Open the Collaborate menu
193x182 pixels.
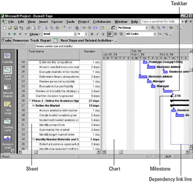102,22
